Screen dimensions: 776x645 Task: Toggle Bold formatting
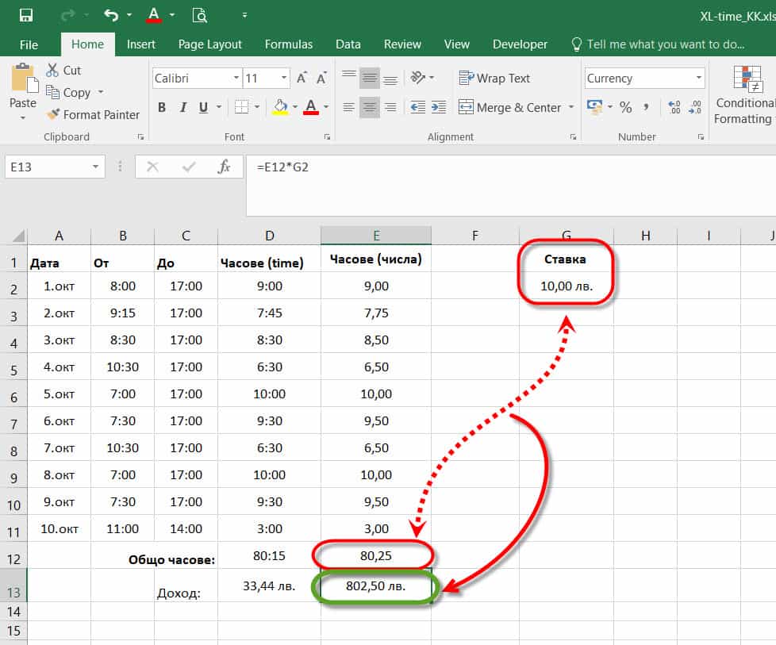tap(161, 107)
